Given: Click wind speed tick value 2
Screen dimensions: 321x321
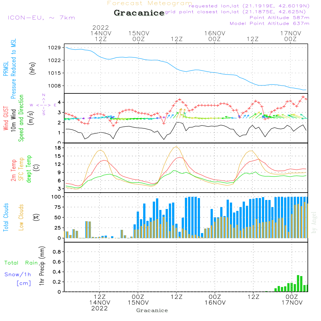Looking at the screenshot, I should click(59, 123).
